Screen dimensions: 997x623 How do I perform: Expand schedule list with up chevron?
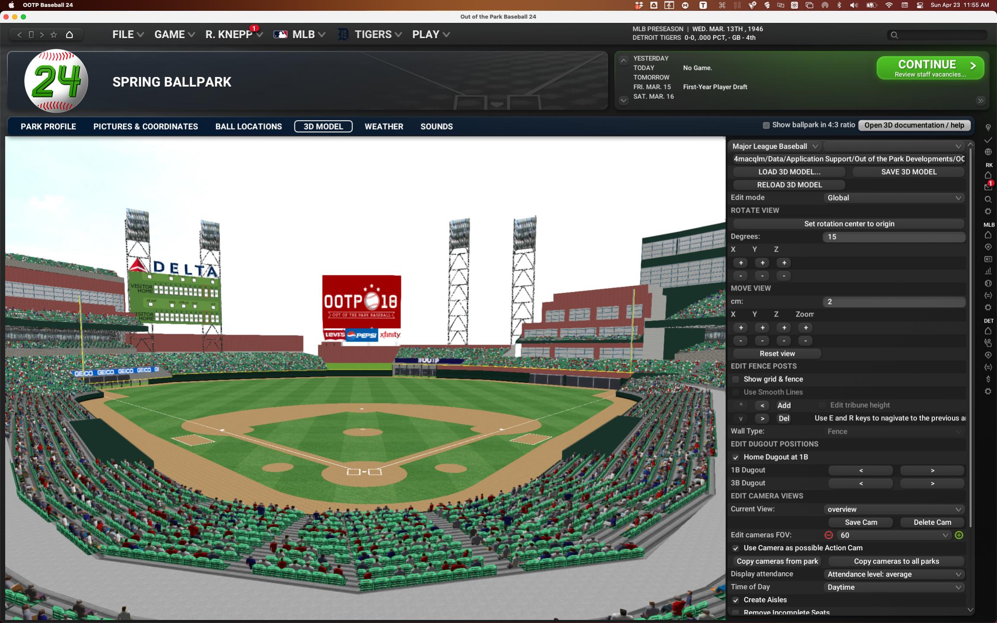click(623, 61)
